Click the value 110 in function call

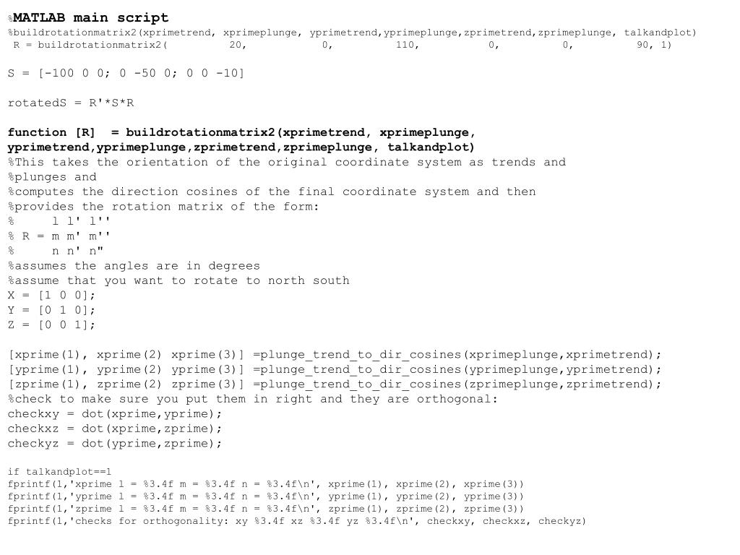(x=408, y=45)
